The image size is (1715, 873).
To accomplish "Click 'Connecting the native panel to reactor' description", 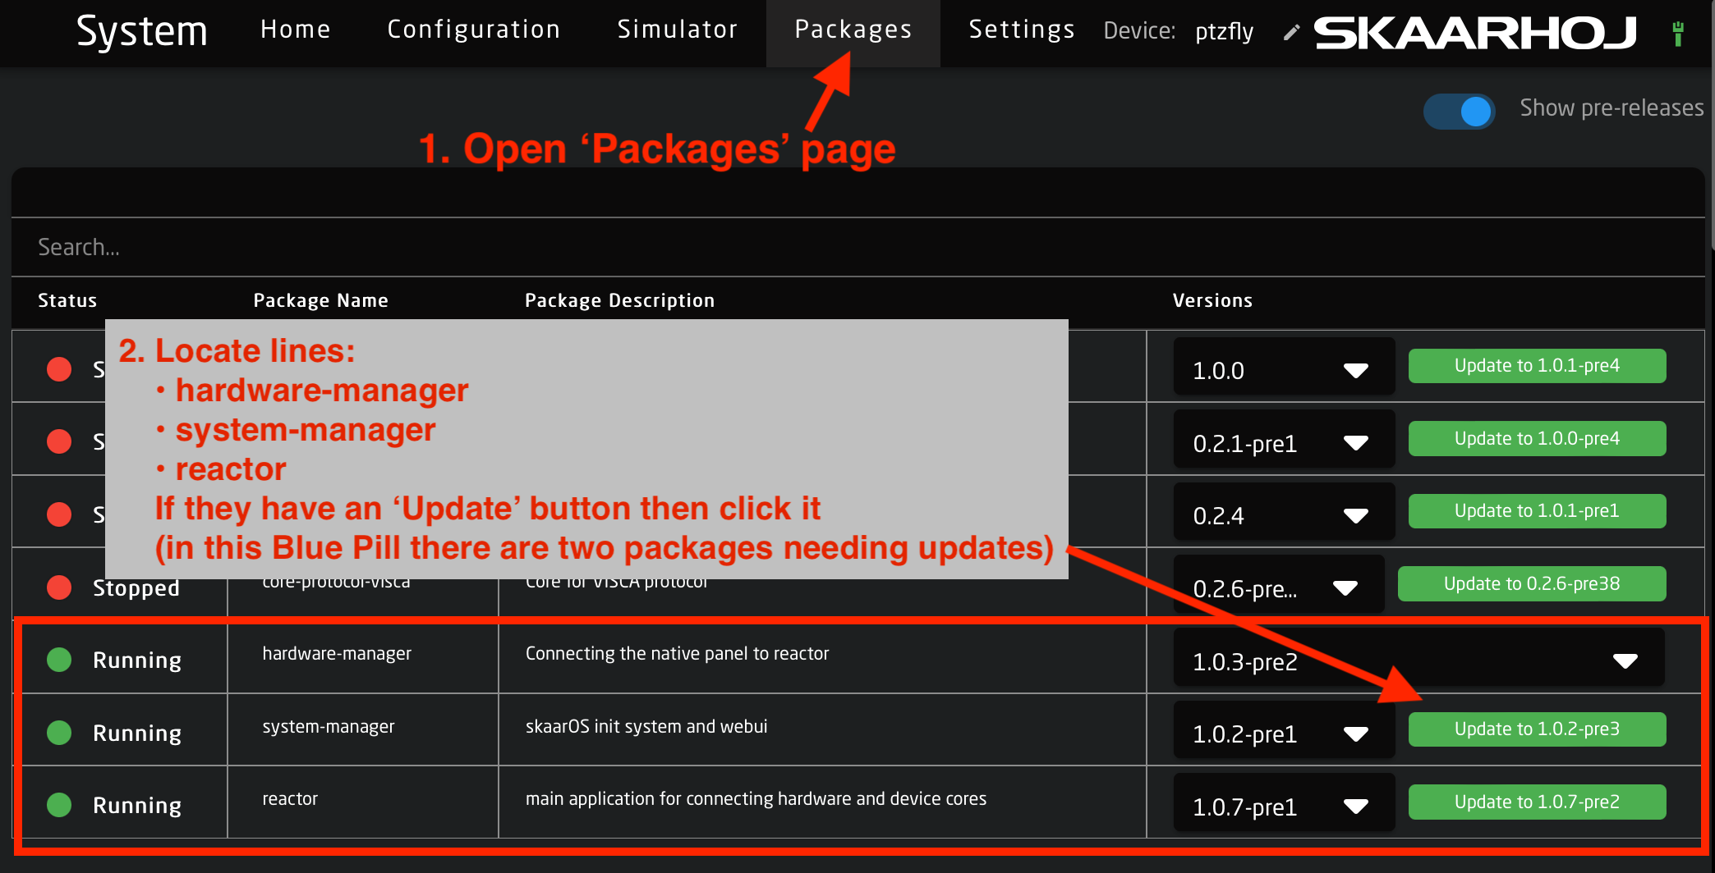I will (x=677, y=654).
